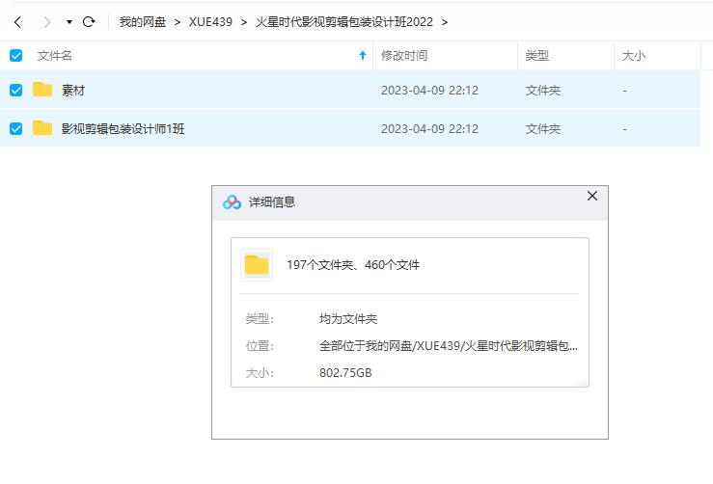
Task: Open XUE439 in breadcrumb path
Action: click(x=210, y=22)
